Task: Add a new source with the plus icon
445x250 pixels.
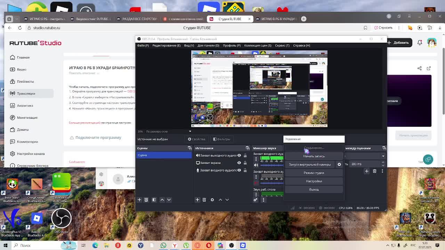Action: point(197,200)
